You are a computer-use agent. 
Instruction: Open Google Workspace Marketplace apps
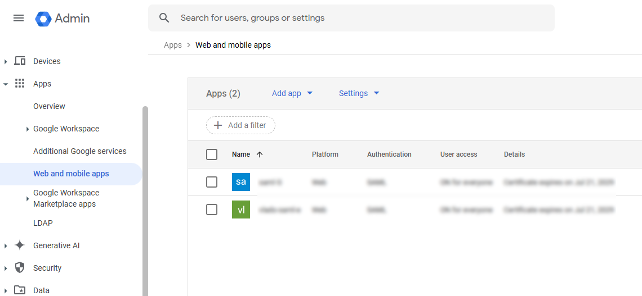(x=66, y=198)
